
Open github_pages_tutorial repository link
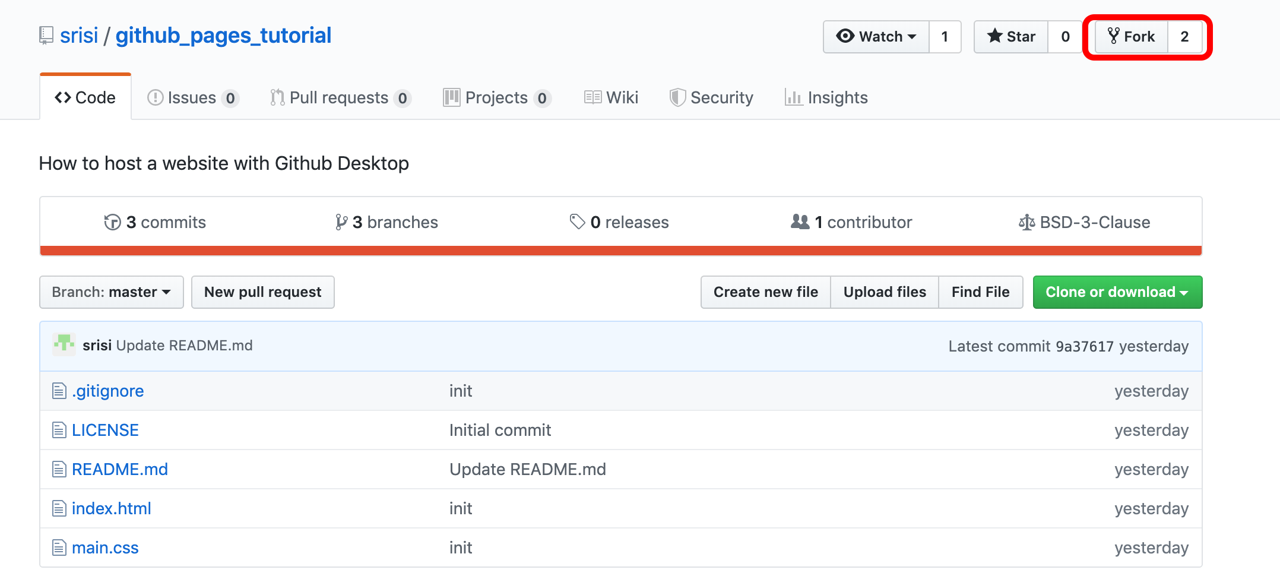(x=223, y=36)
